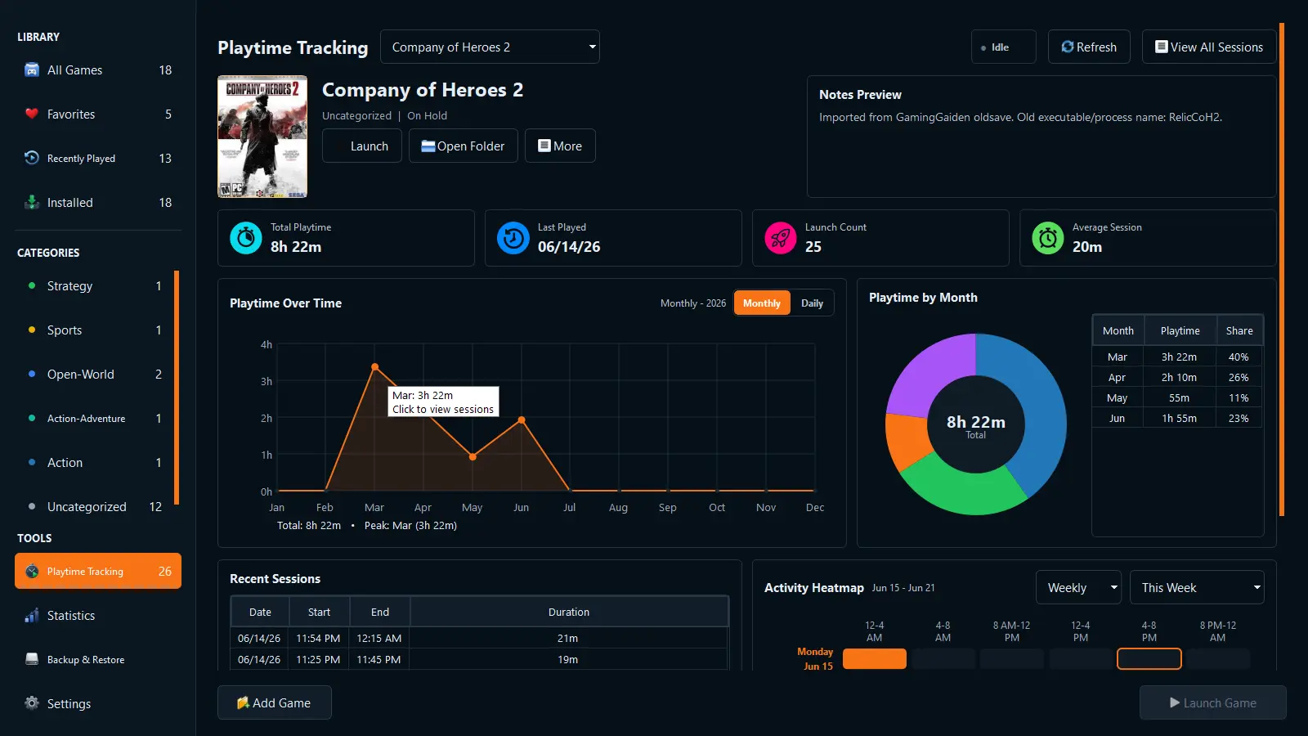Click the Jun row showing 1h 55m
Screen dimensions: 1308x736
1178,418
